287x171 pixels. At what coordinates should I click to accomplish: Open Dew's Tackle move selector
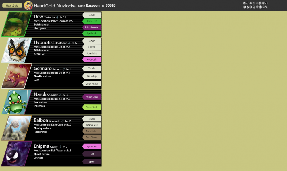point(92,15)
